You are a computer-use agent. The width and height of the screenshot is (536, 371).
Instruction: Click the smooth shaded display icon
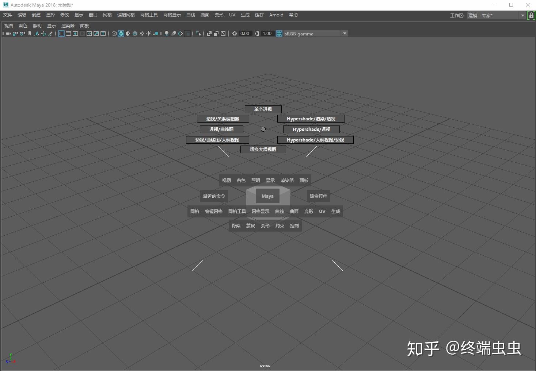[x=121, y=34]
